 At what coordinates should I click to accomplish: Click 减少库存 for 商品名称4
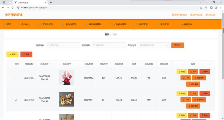[x=193, y=106]
